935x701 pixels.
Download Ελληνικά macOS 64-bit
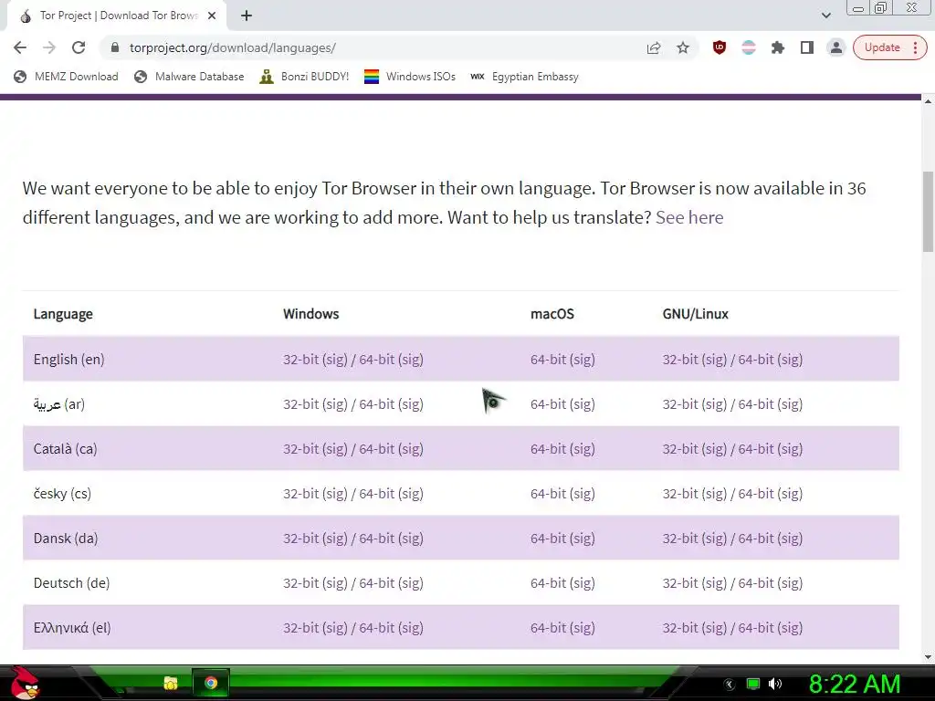(549, 628)
